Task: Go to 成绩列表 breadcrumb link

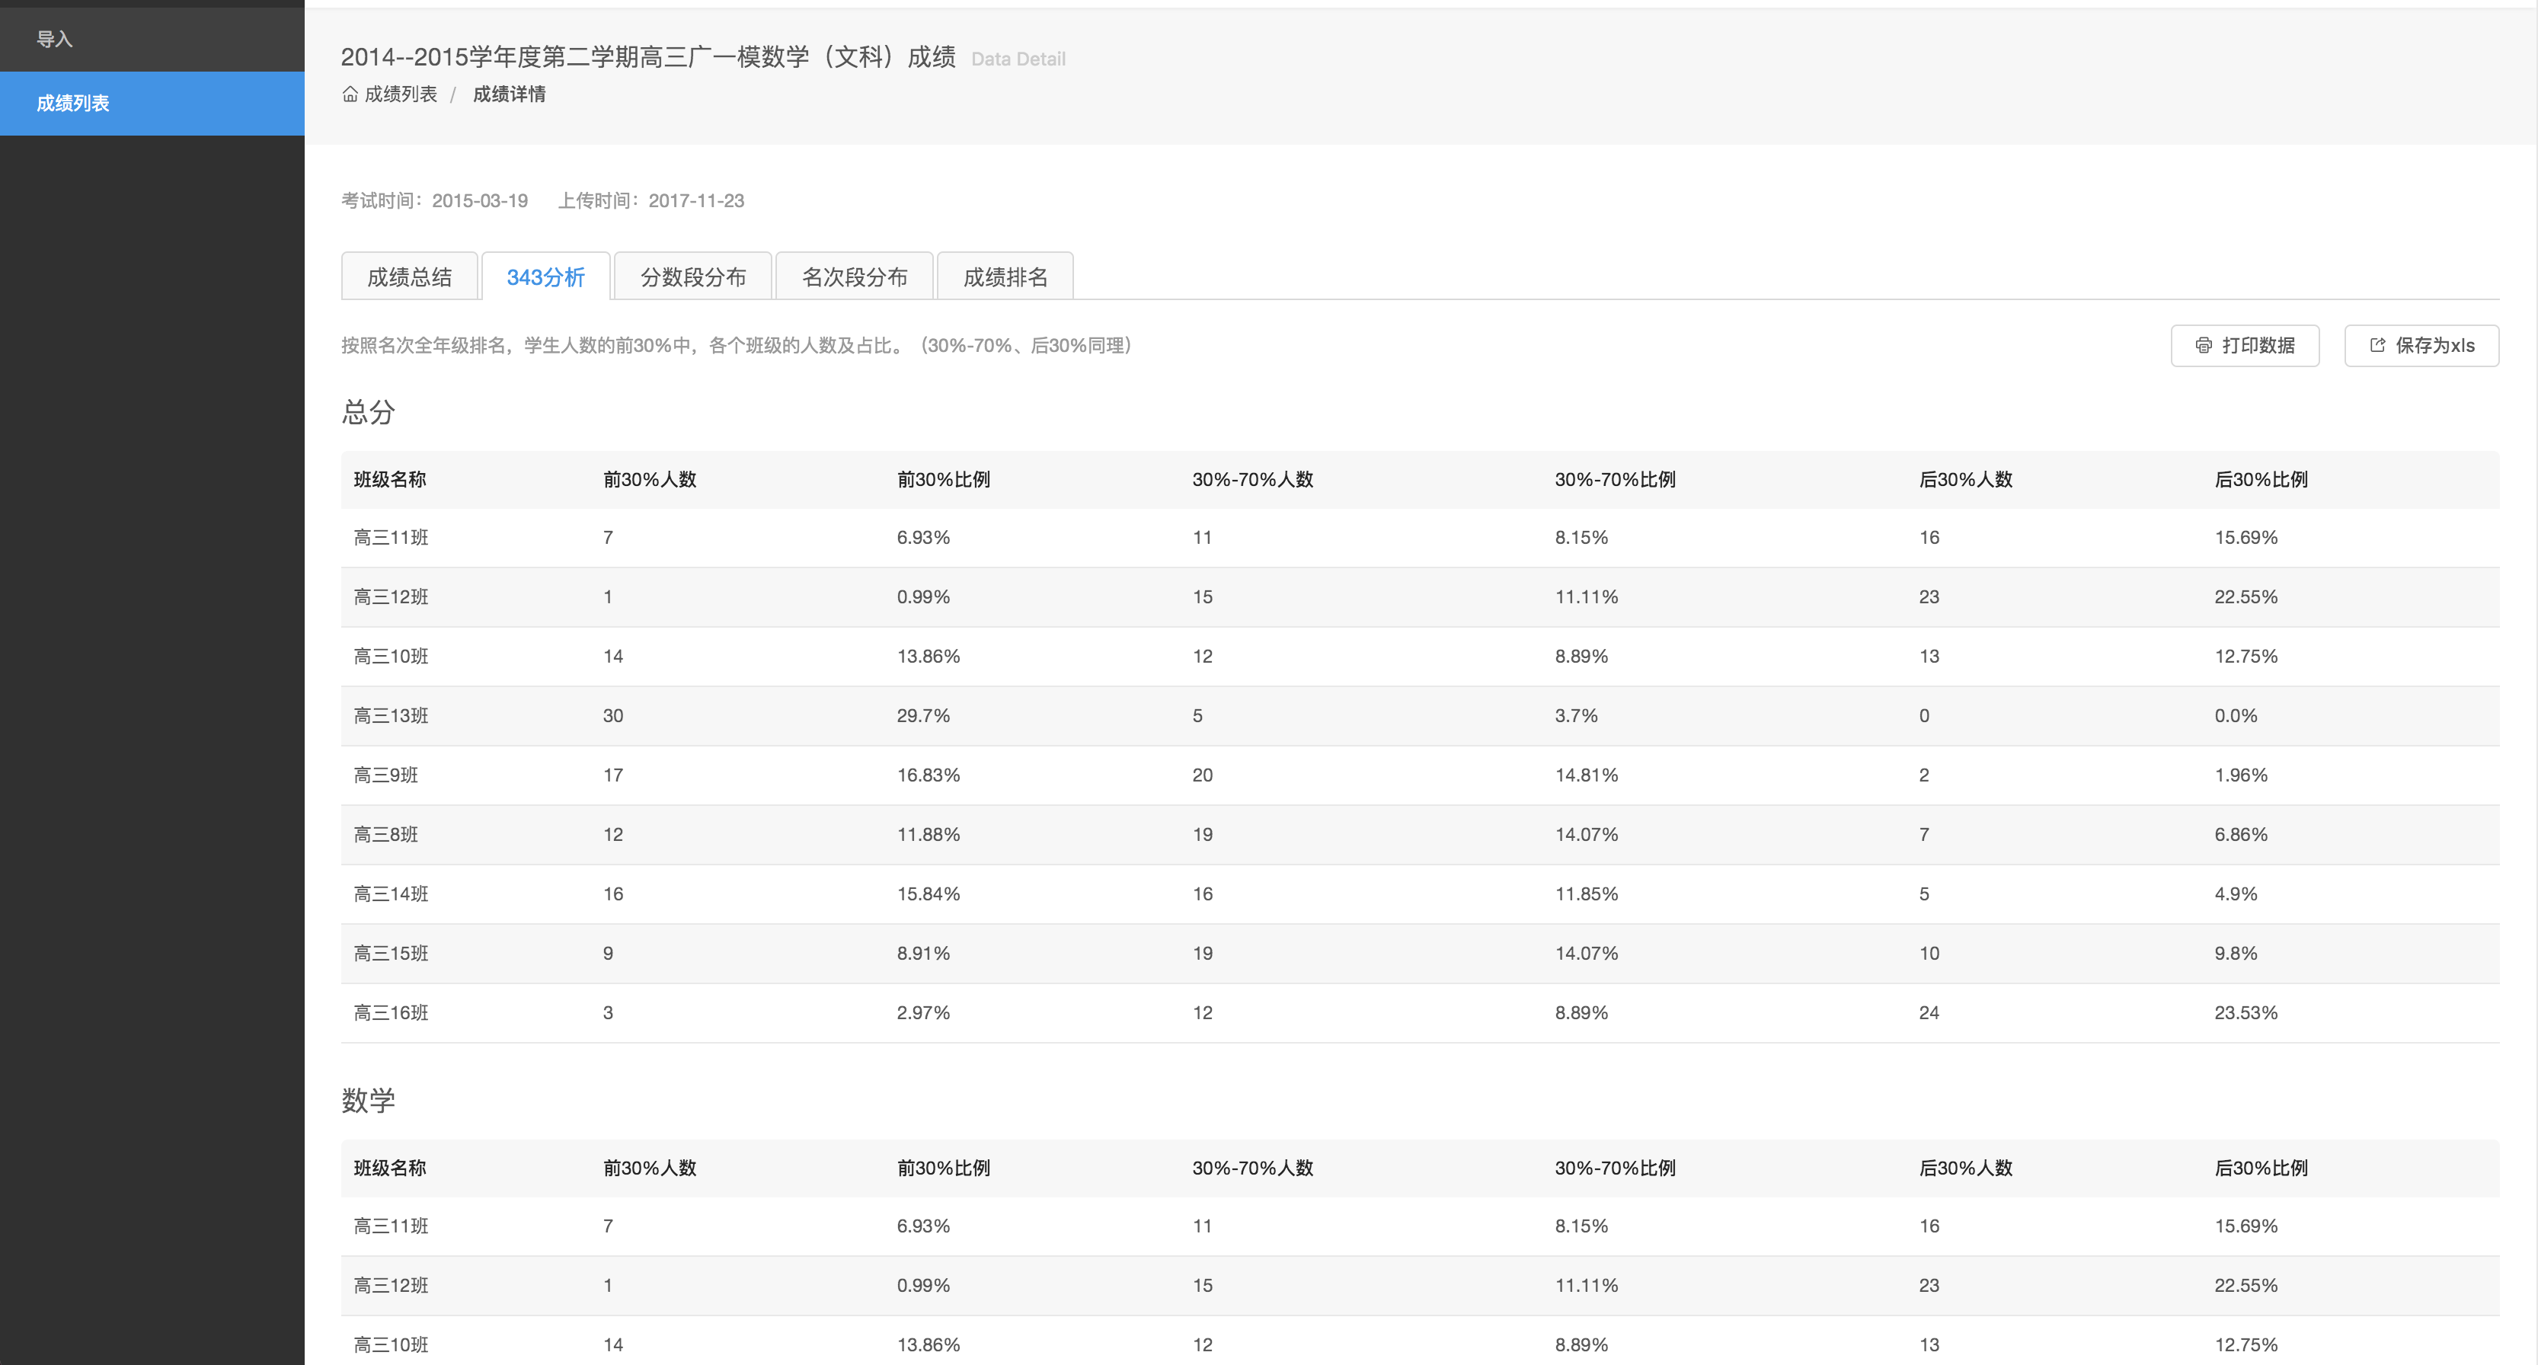Action: click(x=400, y=94)
